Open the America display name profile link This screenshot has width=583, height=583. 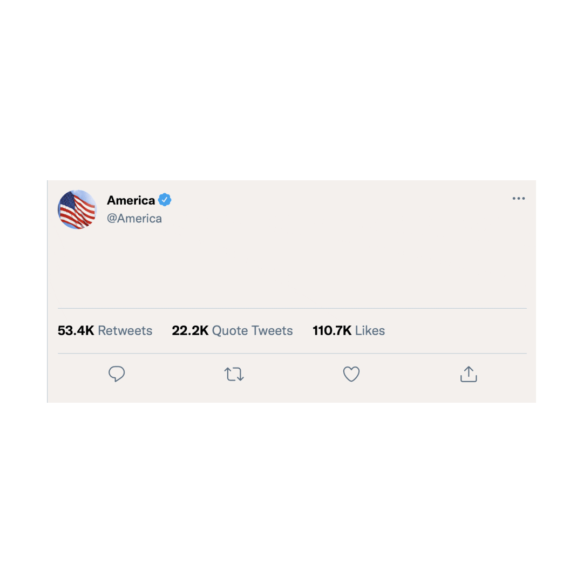131,200
